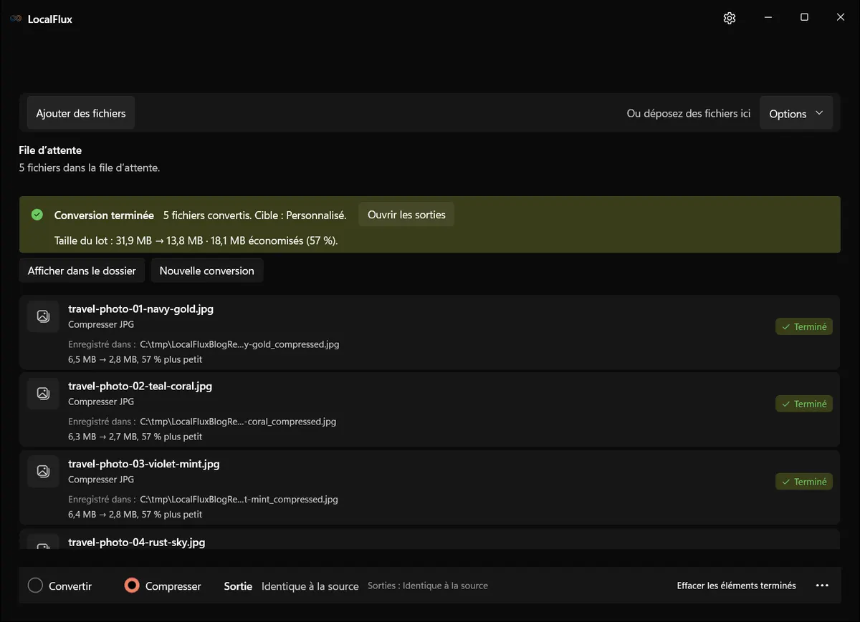Click the Ajouter des fichiers button
The height and width of the screenshot is (622, 860).
(81, 113)
